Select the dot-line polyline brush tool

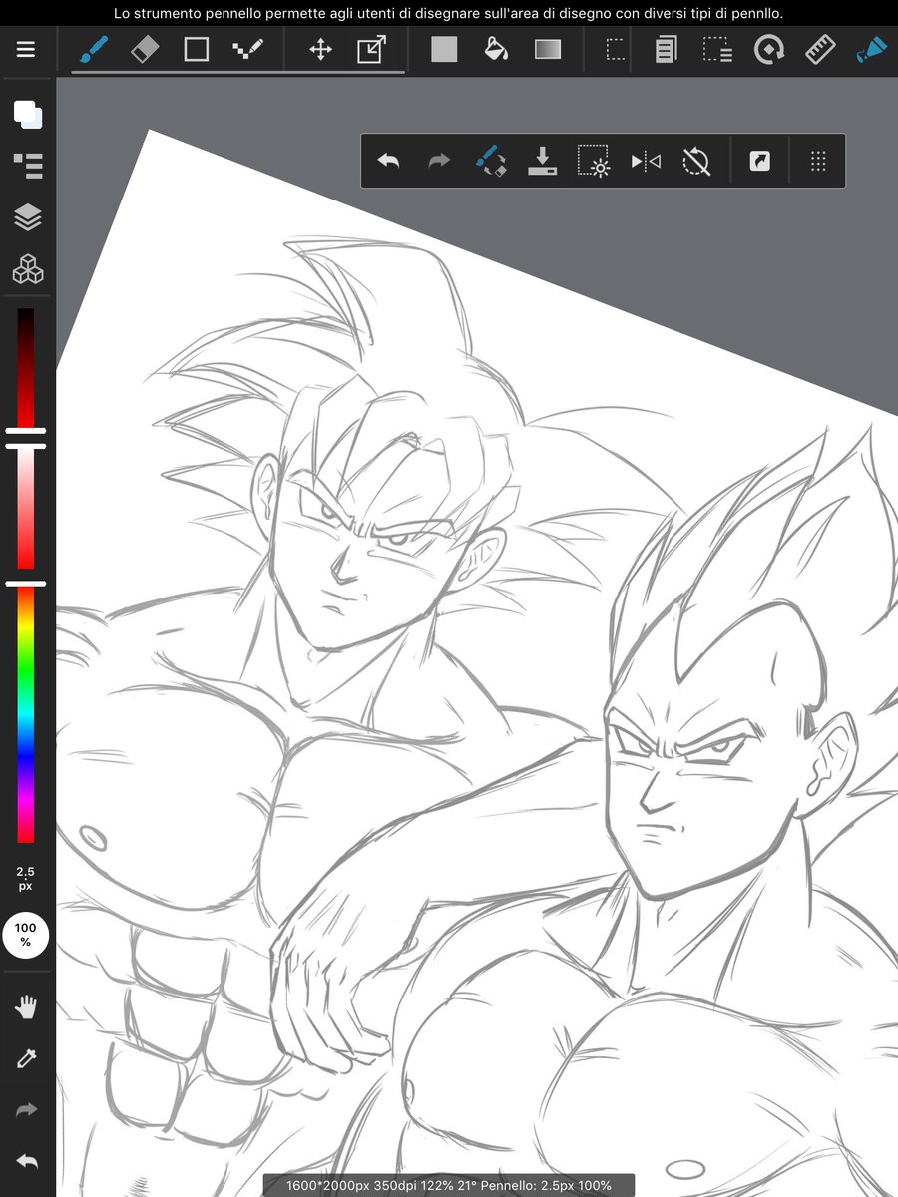tap(247, 49)
